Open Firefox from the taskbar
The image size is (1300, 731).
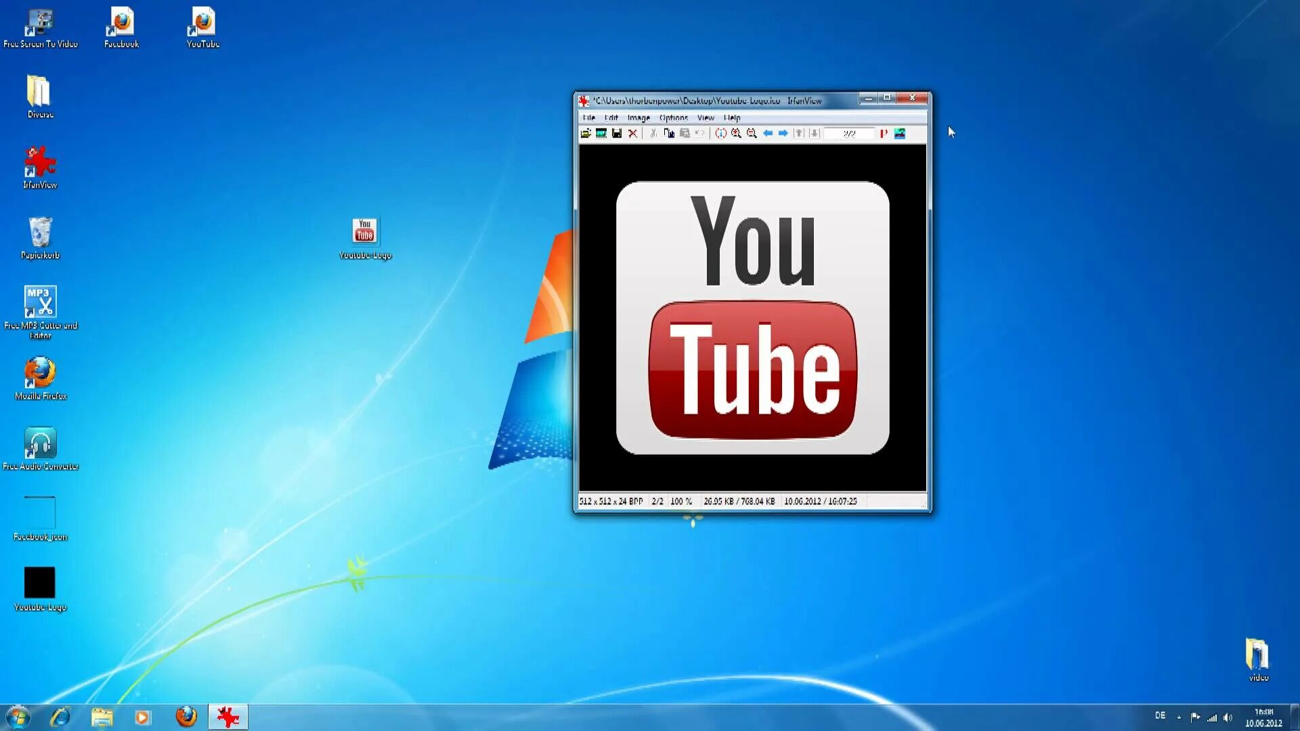tap(186, 717)
